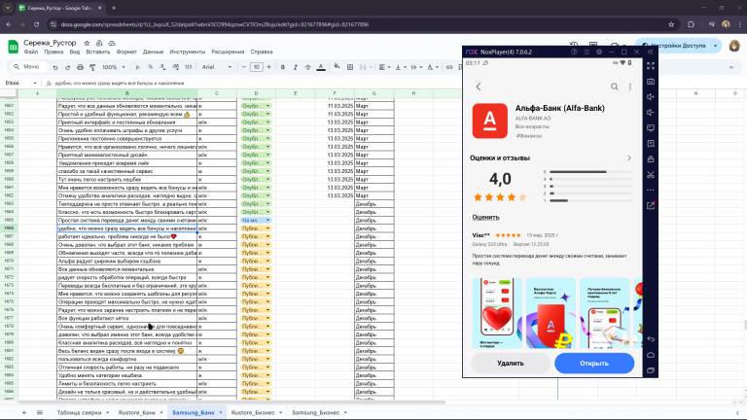Click the Удалить button in app store
The width and height of the screenshot is (747, 420).
point(511,364)
